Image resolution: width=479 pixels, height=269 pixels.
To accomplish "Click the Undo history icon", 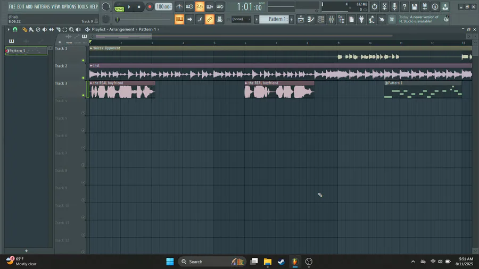I will (375, 6).
